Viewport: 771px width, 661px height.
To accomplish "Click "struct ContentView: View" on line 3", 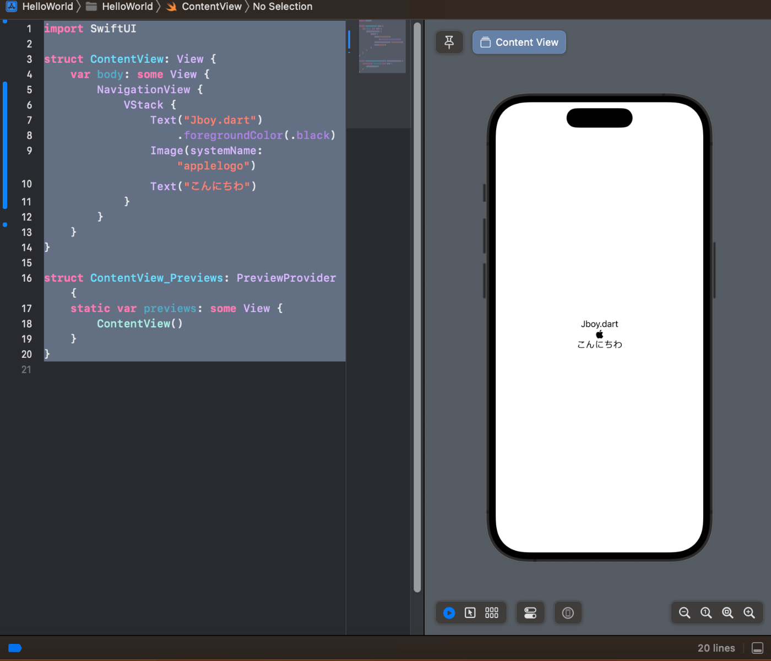I will click(x=124, y=59).
